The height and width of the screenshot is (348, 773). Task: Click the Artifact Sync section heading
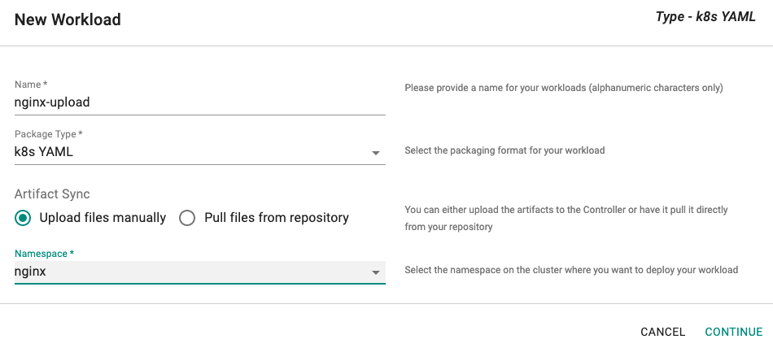52,194
